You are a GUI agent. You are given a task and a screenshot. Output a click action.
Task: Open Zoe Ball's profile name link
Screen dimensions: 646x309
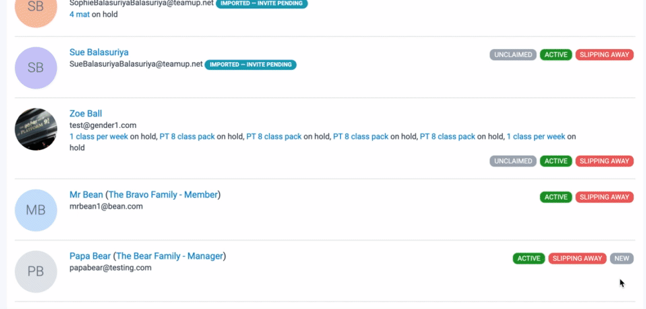pyautogui.click(x=86, y=114)
